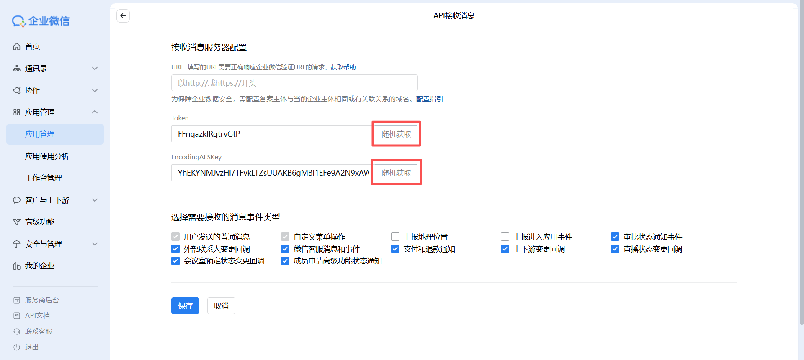
Task: Click the 高级功能 icon in sidebar
Action: (17, 222)
